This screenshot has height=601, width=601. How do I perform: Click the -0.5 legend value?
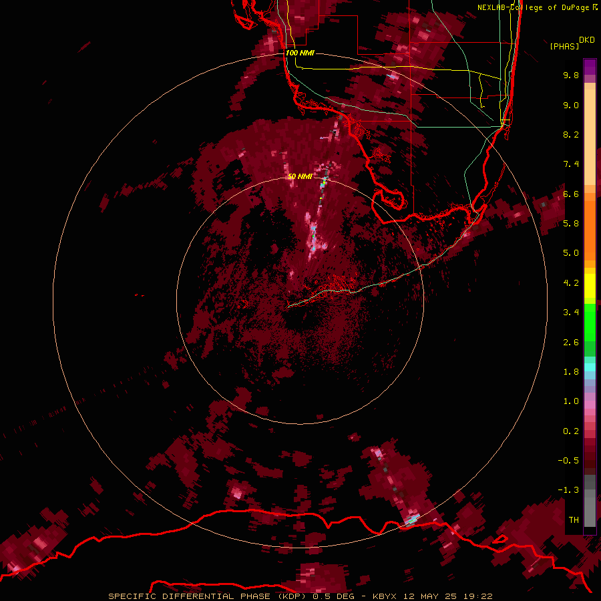[568, 461]
